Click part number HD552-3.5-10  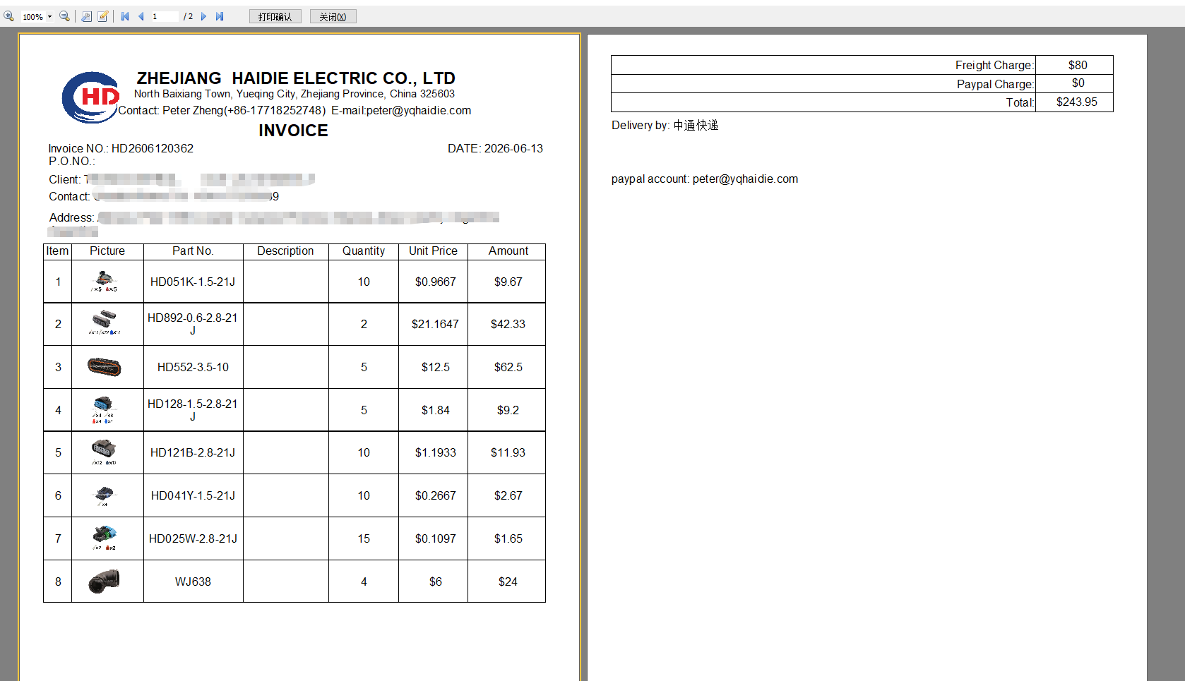193,367
